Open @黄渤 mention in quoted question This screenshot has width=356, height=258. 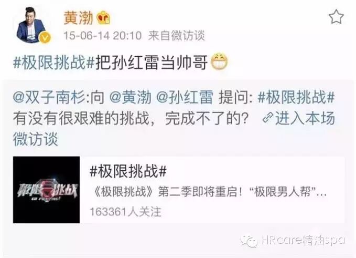[131, 97]
